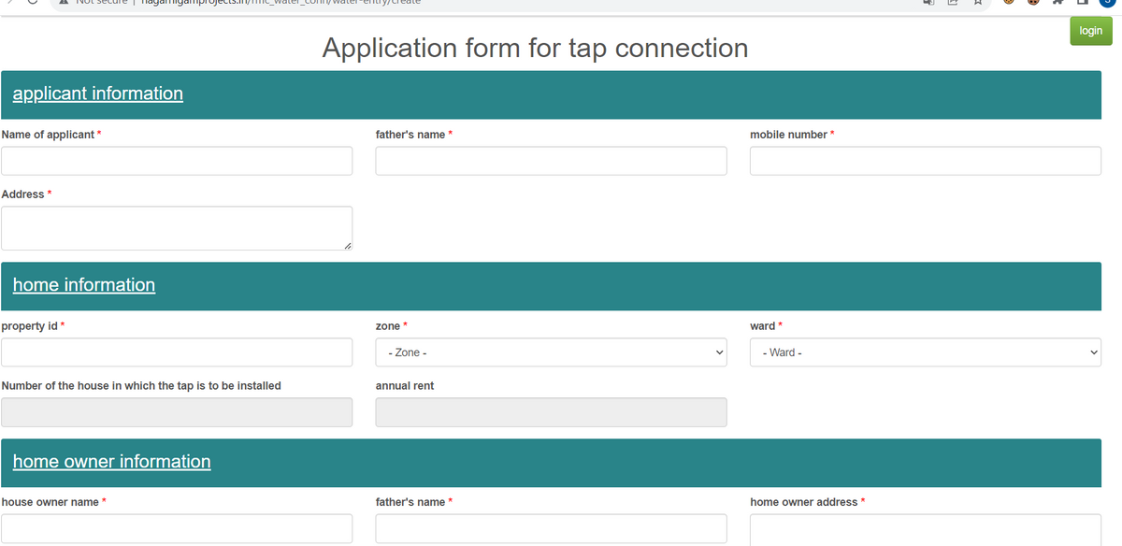This screenshot has height=546, width=1122.
Task: Select the home owner information heading
Action: point(111,462)
